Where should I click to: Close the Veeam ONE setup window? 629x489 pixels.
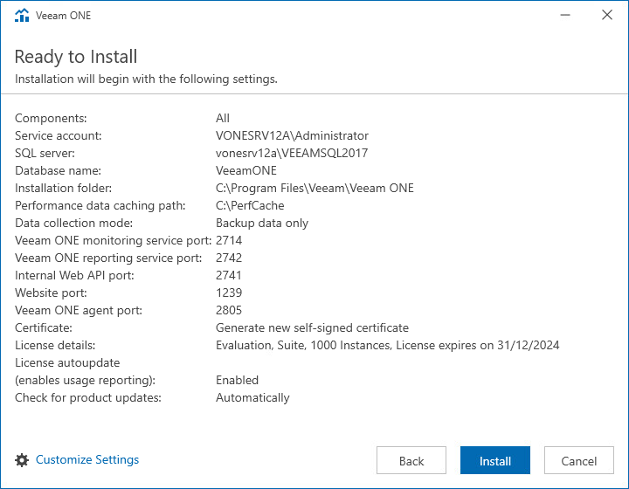tap(607, 15)
